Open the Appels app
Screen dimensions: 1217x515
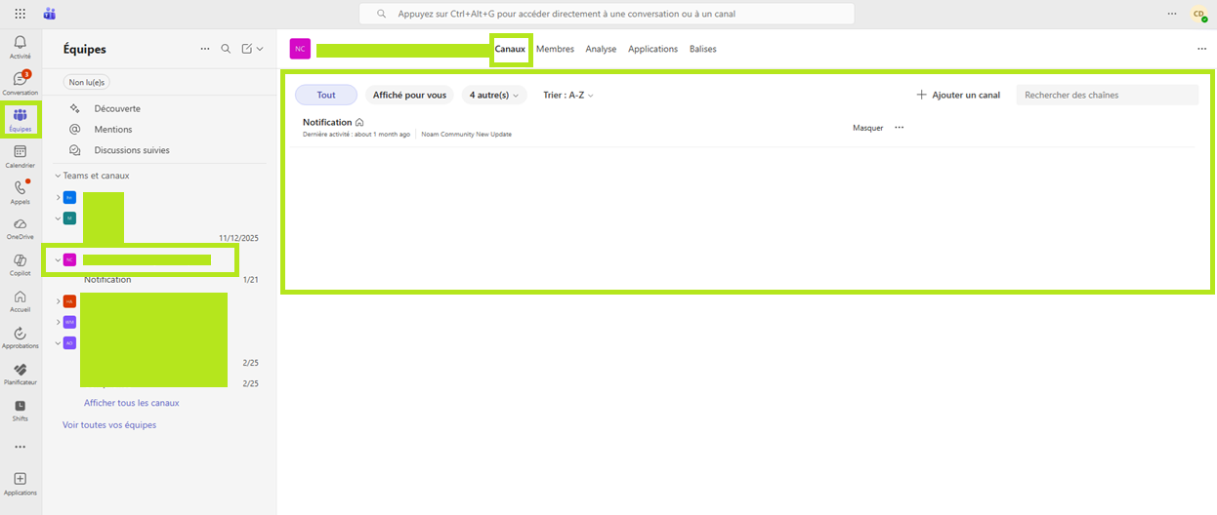pyautogui.click(x=20, y=192)
